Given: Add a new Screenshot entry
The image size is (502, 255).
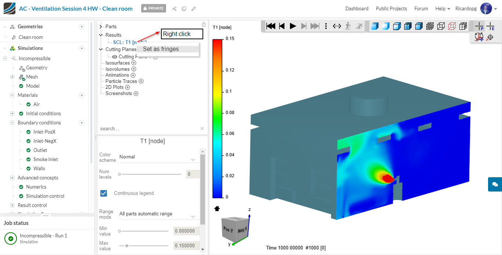Looking at the screenshot, I should [x=136, y=93].
